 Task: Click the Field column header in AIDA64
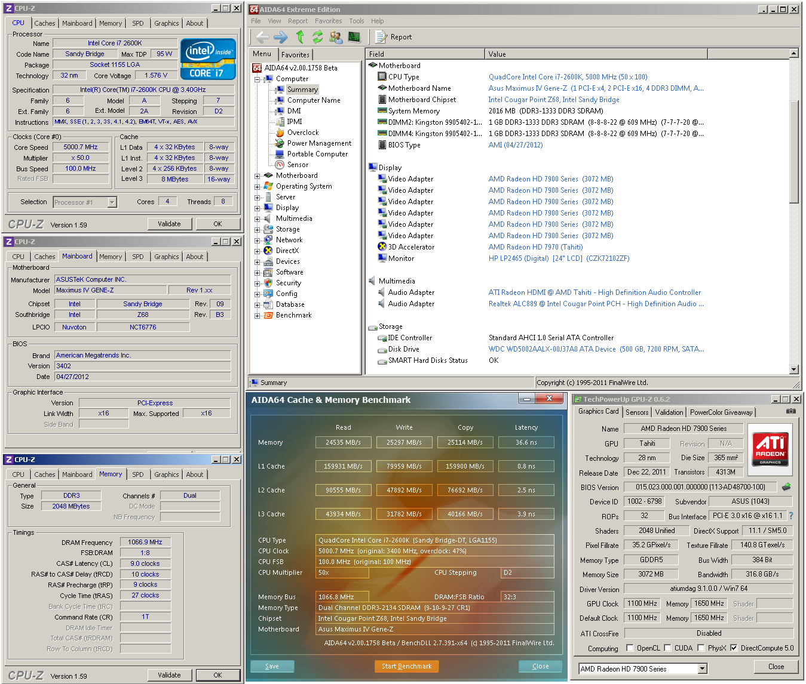point(425,54)
